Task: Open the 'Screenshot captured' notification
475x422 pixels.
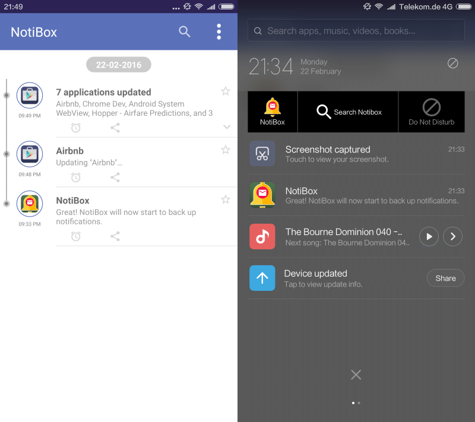Action: click(x=356, y=154)
